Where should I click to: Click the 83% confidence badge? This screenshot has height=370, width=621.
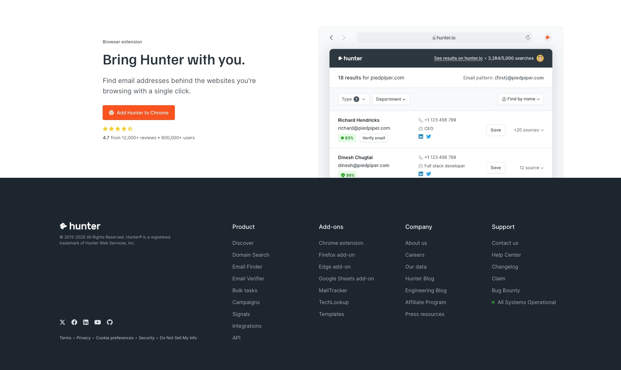point(347,138)
